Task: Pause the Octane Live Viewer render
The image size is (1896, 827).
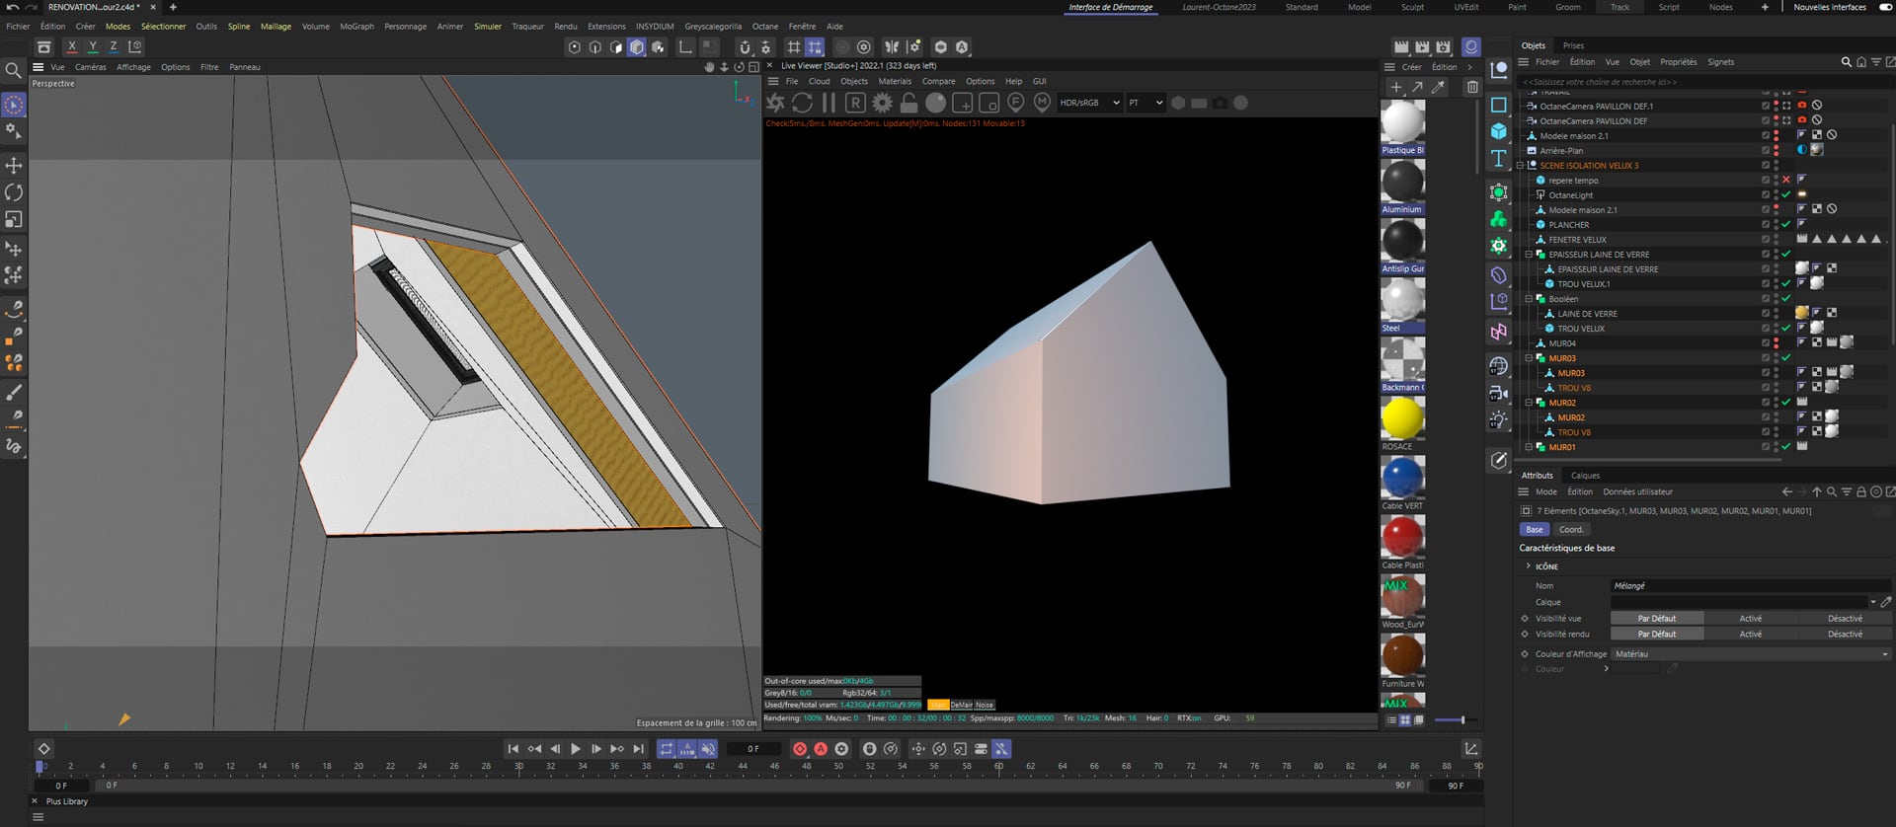Action: point(829,103)
